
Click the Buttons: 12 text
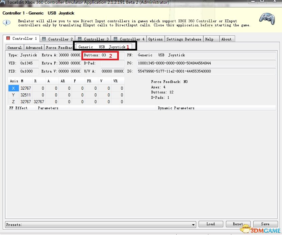tap(162, 92)
